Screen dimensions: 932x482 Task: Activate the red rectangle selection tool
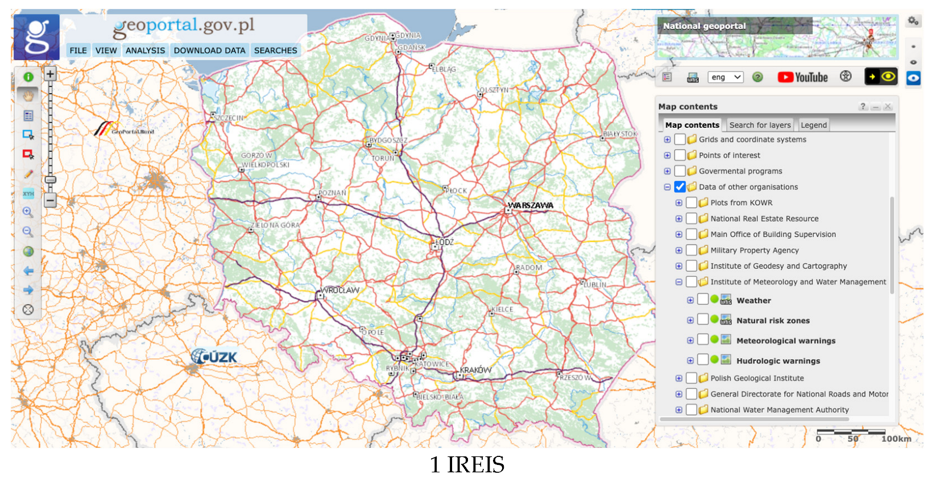[x=28, y=154]
